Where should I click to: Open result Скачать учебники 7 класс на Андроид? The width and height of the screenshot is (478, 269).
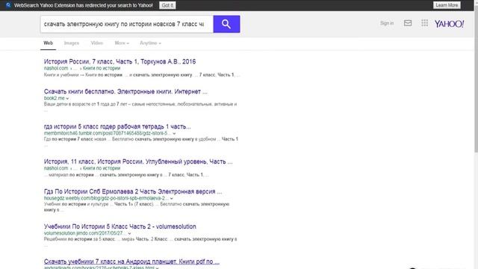click(x=131, y=262)
